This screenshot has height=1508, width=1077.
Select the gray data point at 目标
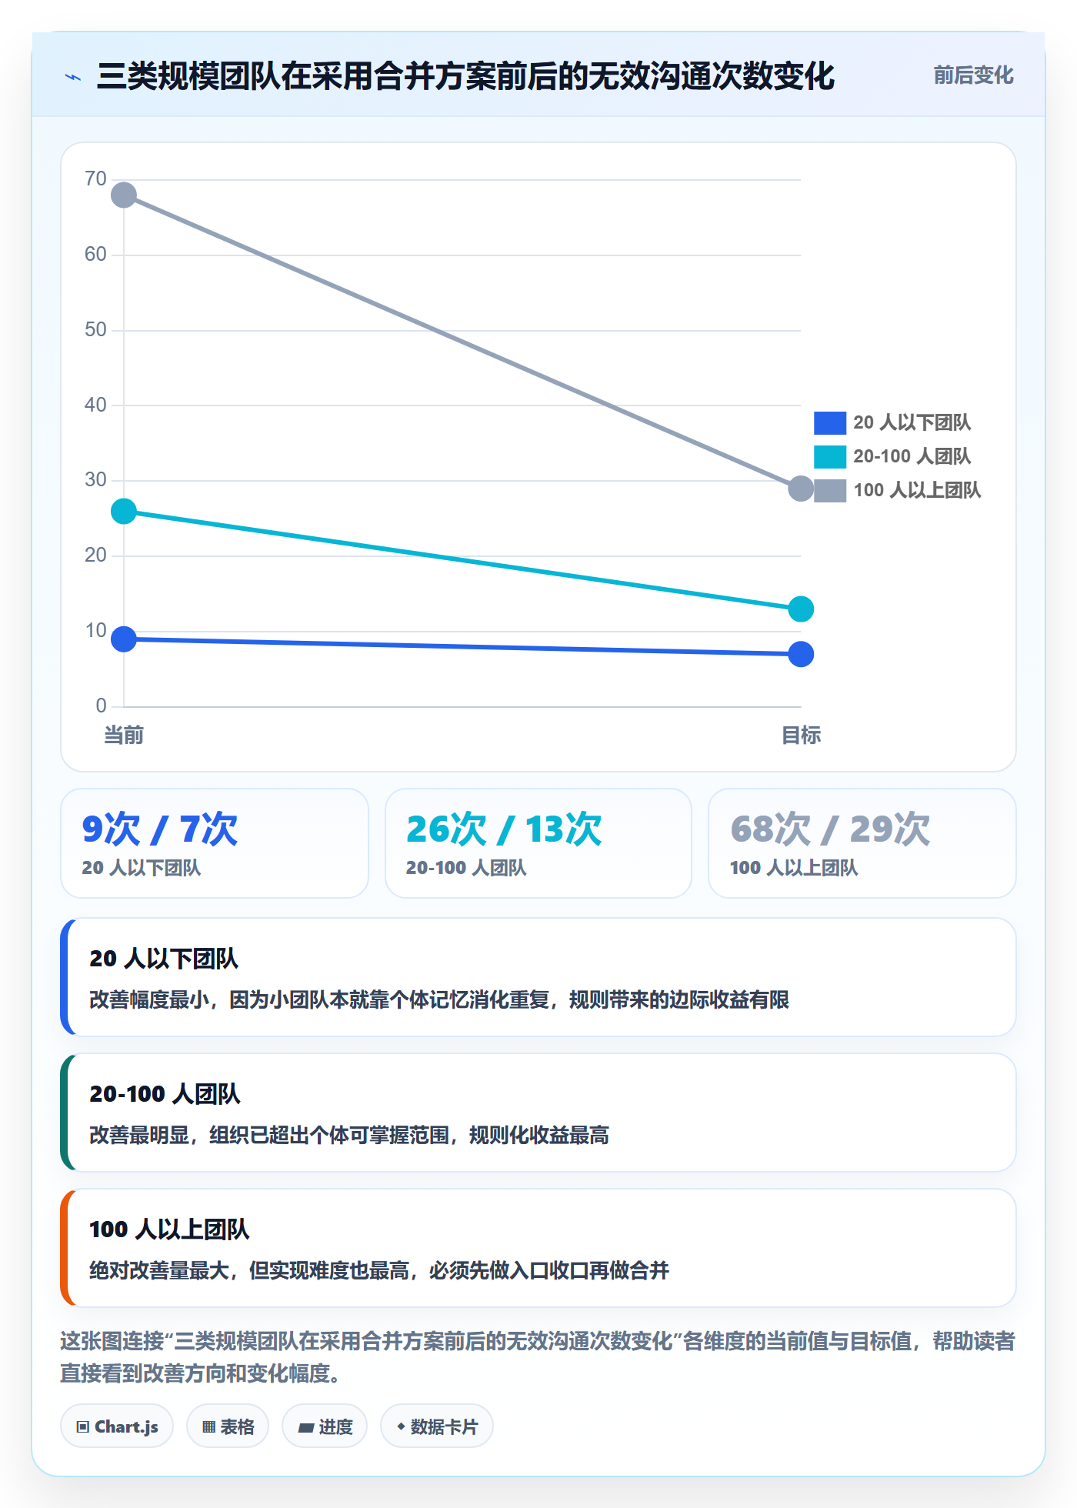click(x=801, y=488)
